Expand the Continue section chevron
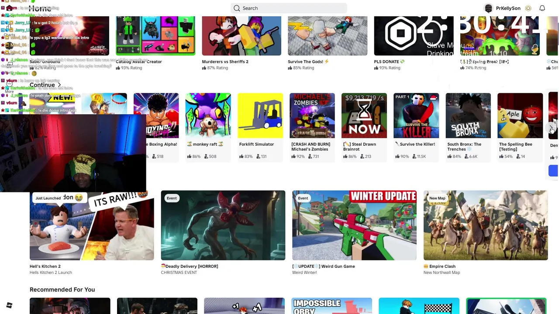The width and height of the screenshot is (559, 314). [59, 85]
